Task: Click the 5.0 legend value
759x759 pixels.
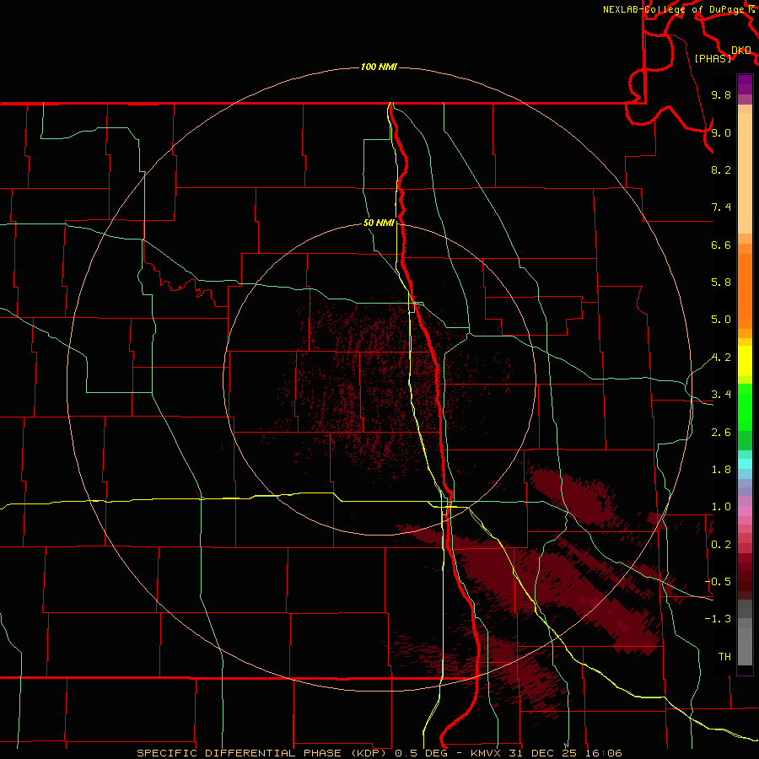Action: point(721,320)
